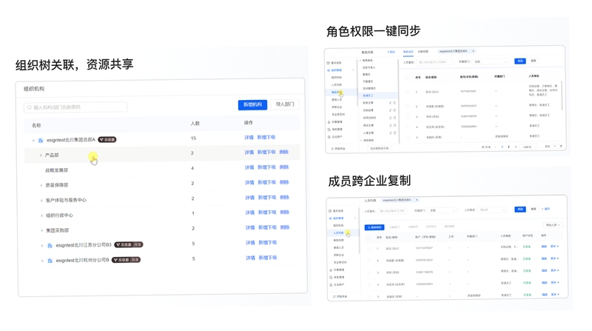Viewport: 592px width, 331px height.
Task: Expand the 产品部 tree node
Action: [41, 156]
